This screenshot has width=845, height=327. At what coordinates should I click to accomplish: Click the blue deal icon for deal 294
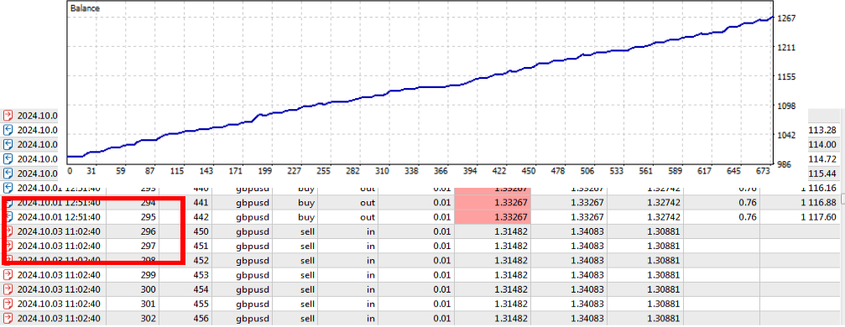tap(8, 203)
